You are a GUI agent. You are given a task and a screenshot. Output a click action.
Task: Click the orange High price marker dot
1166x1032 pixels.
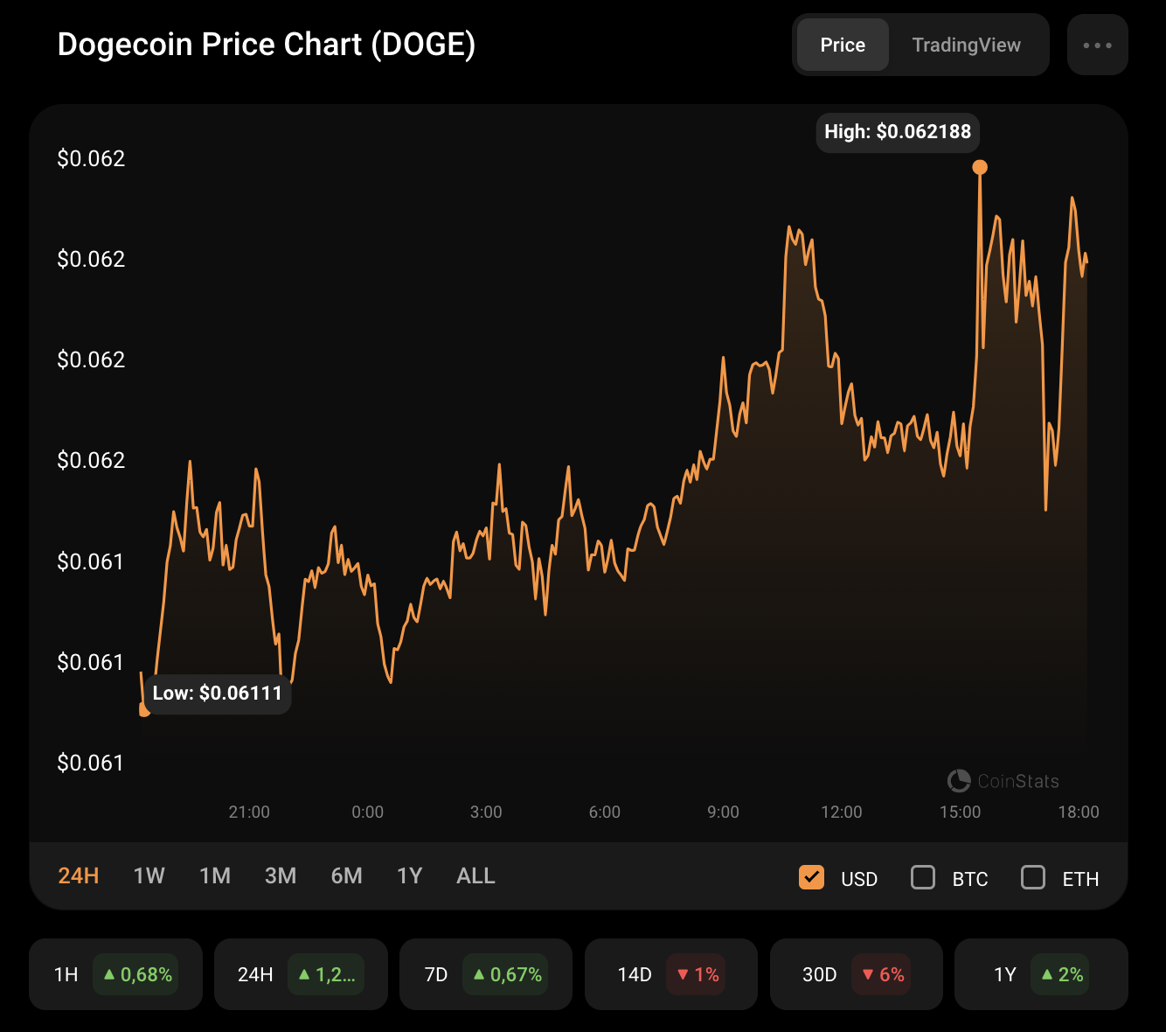[980, 167]
